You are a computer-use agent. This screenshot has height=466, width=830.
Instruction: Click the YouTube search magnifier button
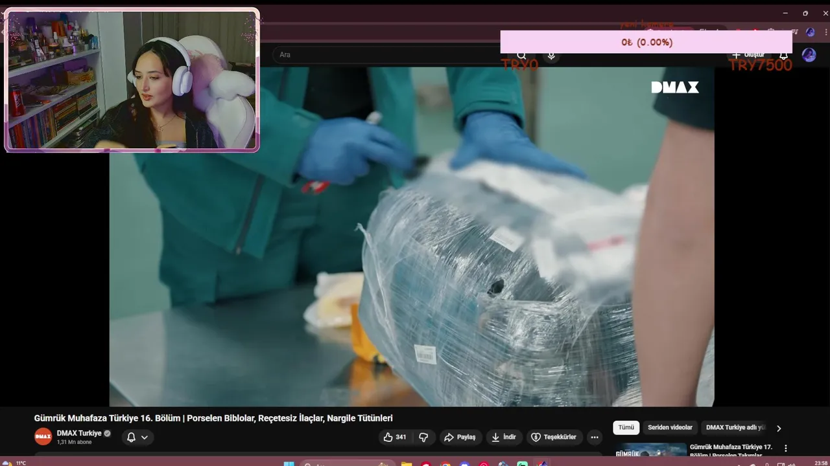[522, 56]
